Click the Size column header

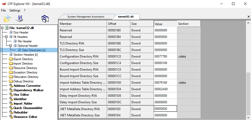tap(142, 24)
